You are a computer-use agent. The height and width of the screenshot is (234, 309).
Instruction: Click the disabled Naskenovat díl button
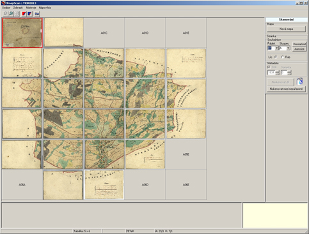pyautogui.click(x=280, y=82)
